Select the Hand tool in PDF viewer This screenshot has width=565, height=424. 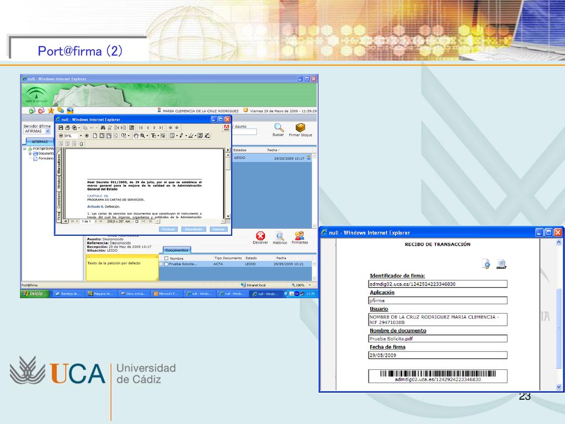pyautogui.click(x=136, y=136)
